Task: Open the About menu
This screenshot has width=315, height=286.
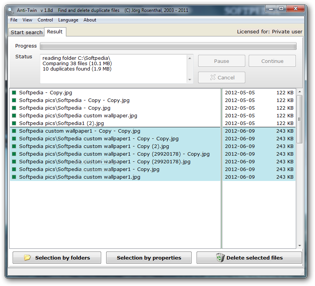Action: pyautogui.click(x=90, y=20)
